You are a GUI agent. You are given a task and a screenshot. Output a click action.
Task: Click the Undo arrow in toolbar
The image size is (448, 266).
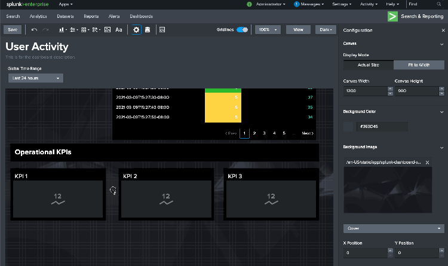pyautogui.click(x=34, y=29)
